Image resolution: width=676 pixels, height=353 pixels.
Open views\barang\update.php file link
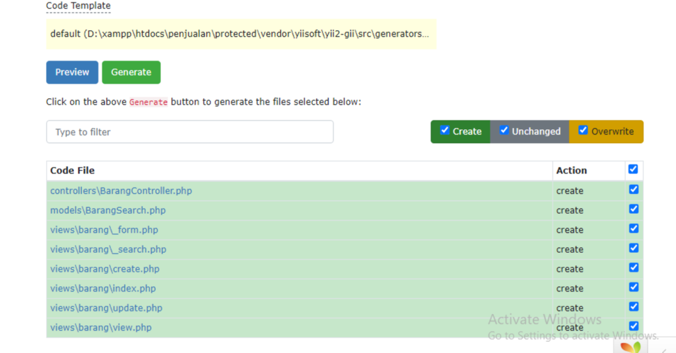click(x=106, y=307)
